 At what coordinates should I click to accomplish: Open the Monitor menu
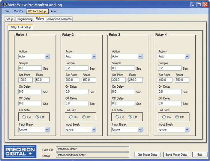pyautogui.click(x=19, y=11)
